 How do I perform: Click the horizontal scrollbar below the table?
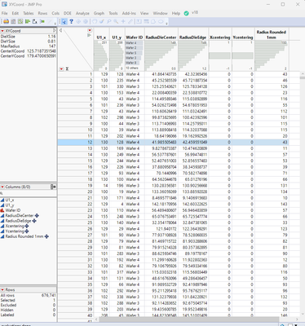click(x=189, y=319)
